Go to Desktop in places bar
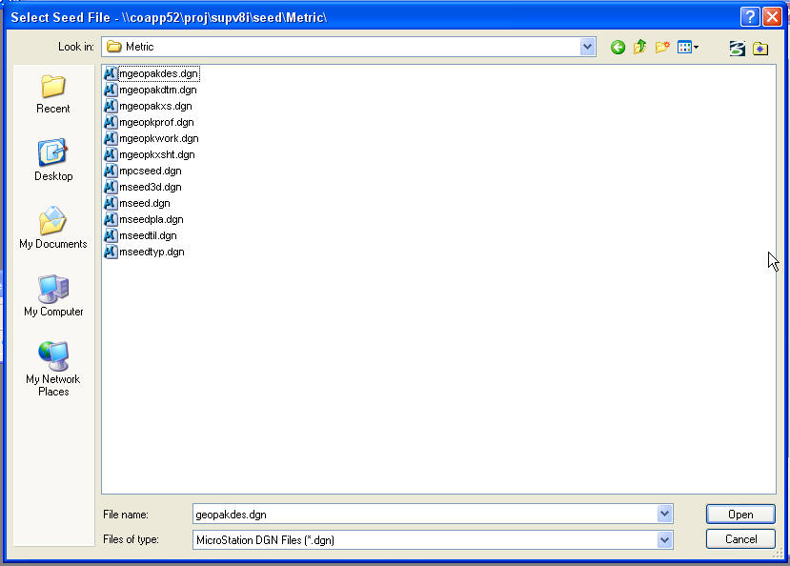 (x=53, y=161)
